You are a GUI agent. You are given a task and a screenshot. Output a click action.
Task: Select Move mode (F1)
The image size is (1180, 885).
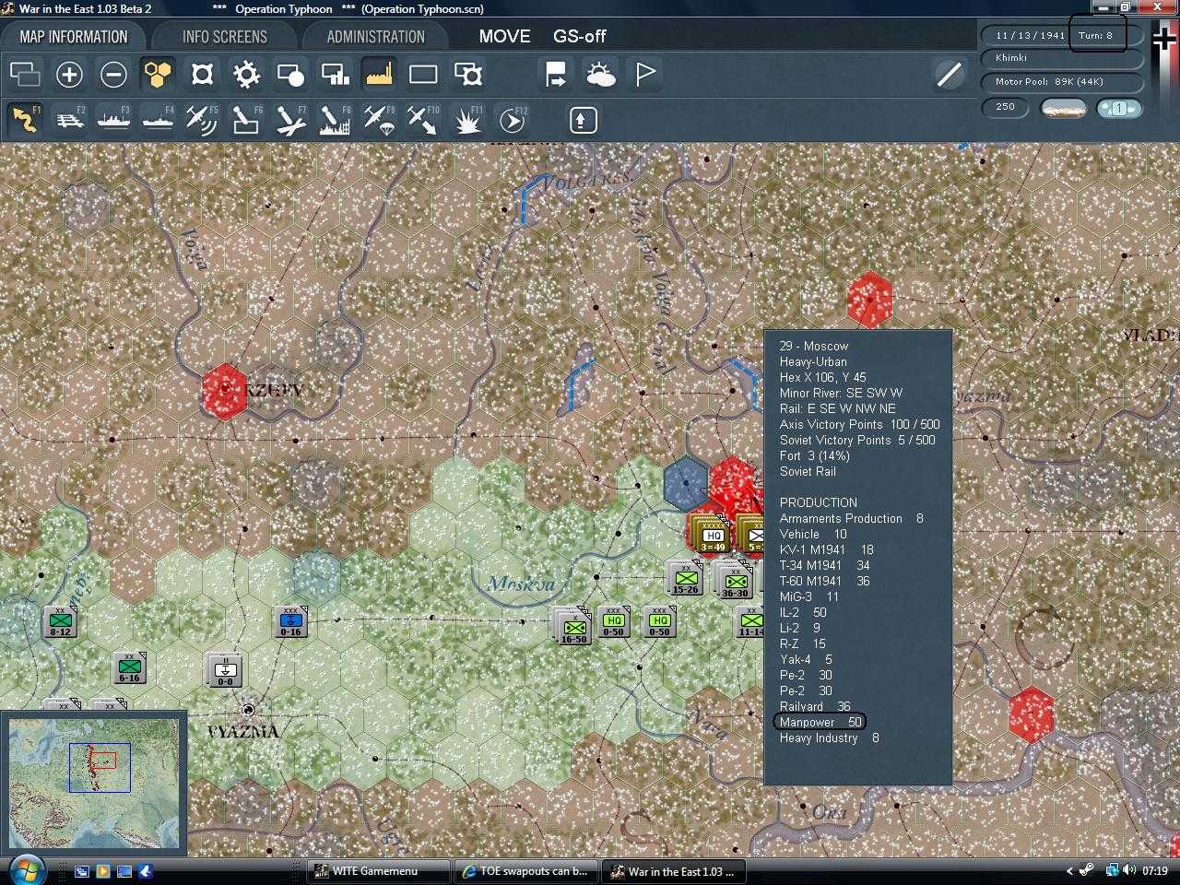pos(25,120)
